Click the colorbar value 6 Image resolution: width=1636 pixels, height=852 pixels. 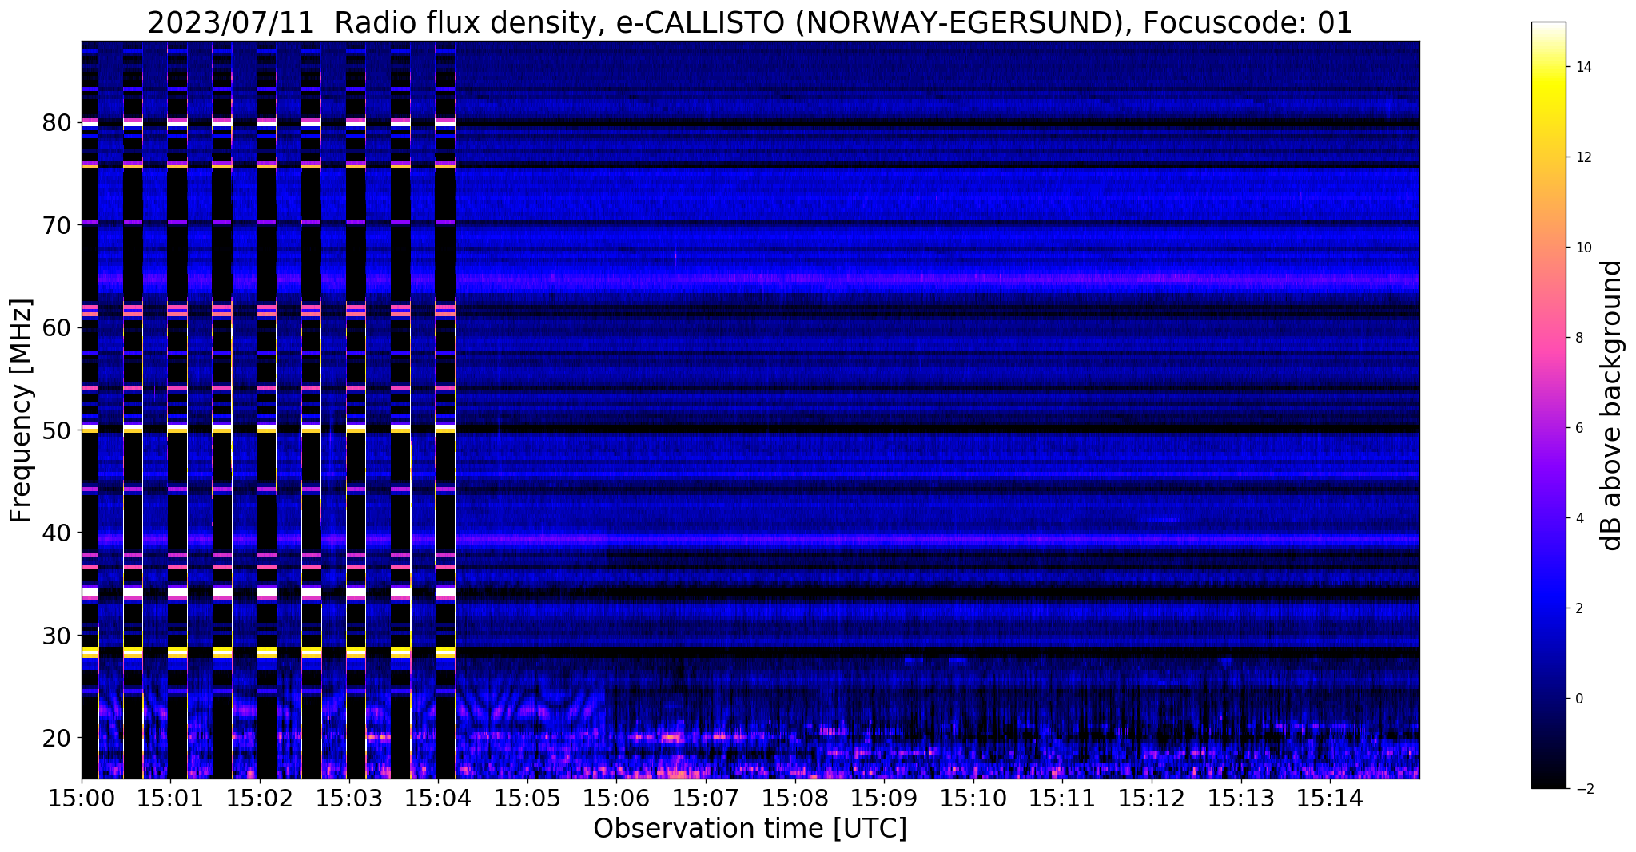[1578, 428]
